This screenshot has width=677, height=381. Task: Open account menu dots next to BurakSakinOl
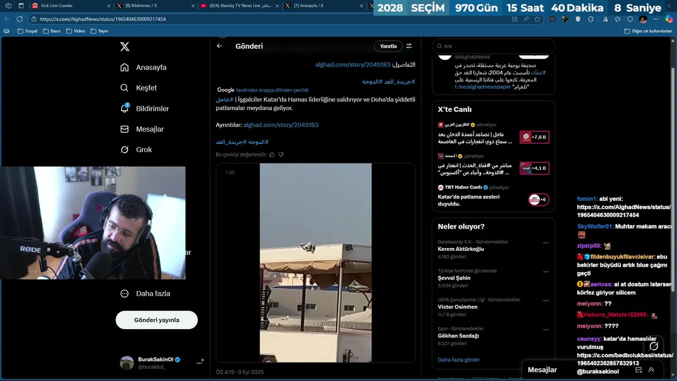tap(199, 362)
